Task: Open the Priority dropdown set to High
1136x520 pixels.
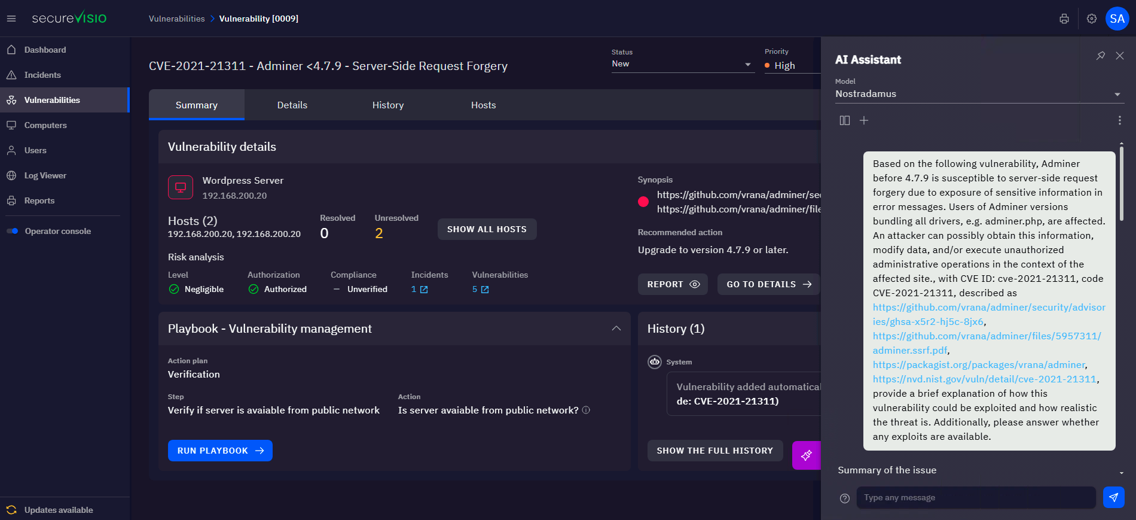Action: 792,65
